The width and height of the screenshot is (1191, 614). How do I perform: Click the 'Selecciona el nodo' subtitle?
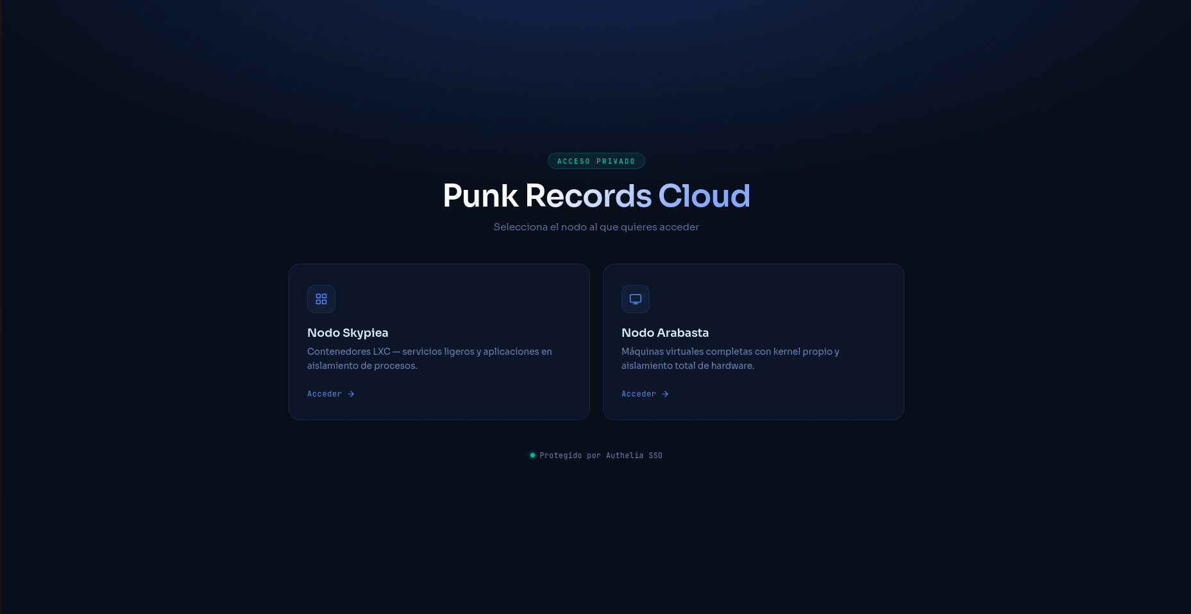596,227
